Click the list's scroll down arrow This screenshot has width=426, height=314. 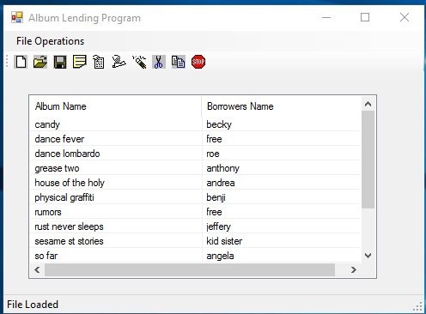pyautogui.click(x=368, y=256)
